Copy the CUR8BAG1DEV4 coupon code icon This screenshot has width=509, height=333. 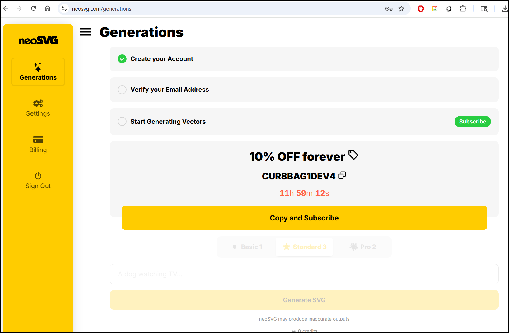tap(342, 175)
